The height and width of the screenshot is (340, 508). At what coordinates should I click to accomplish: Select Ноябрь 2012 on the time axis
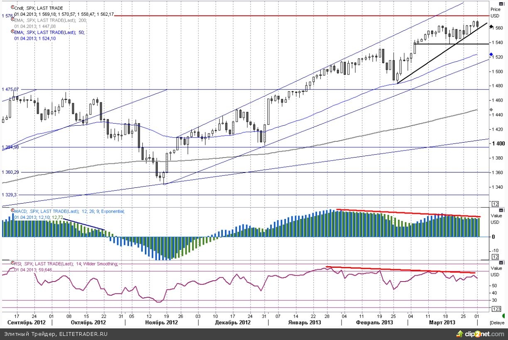161,322
